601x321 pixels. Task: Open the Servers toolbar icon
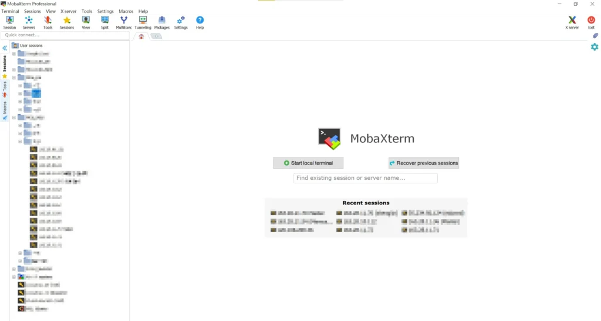coord(29,22)
